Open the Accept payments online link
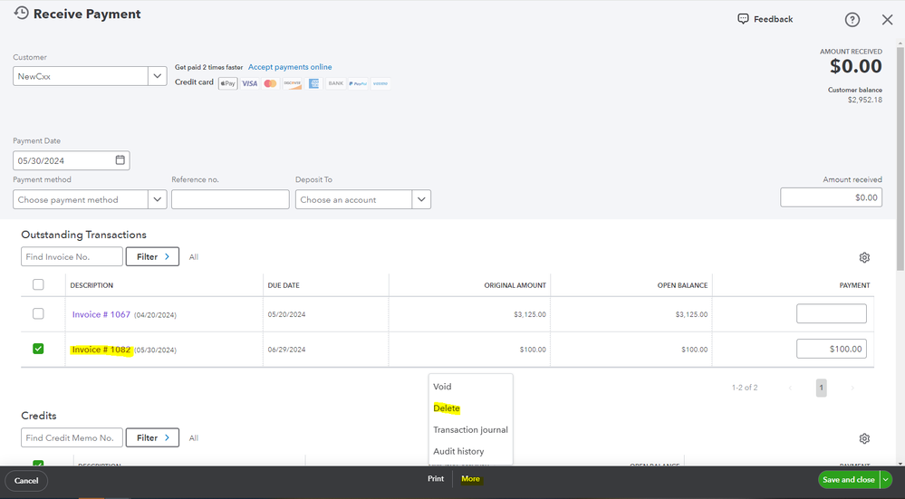 [x=290, y=67]
